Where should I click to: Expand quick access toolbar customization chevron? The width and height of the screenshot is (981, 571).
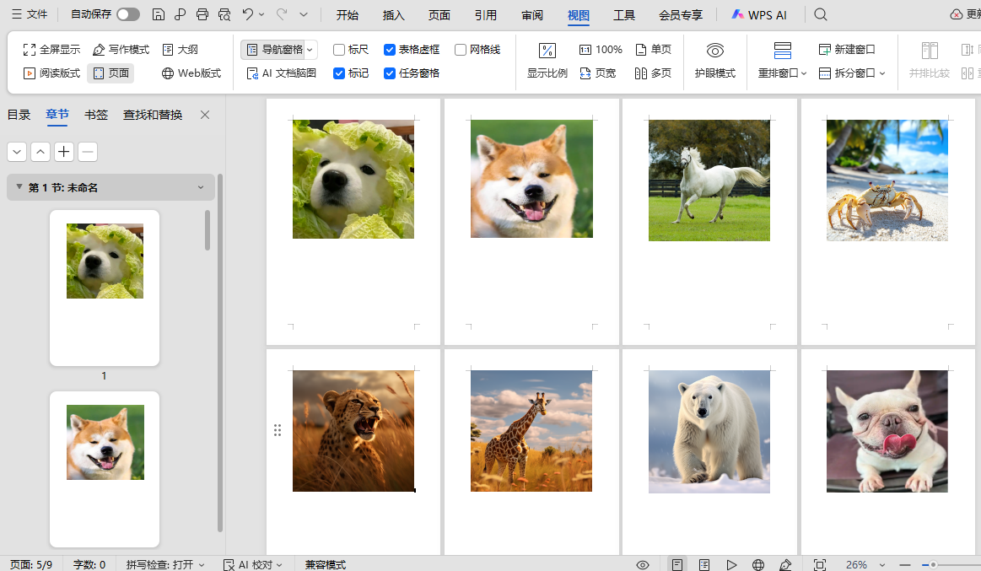304,14
